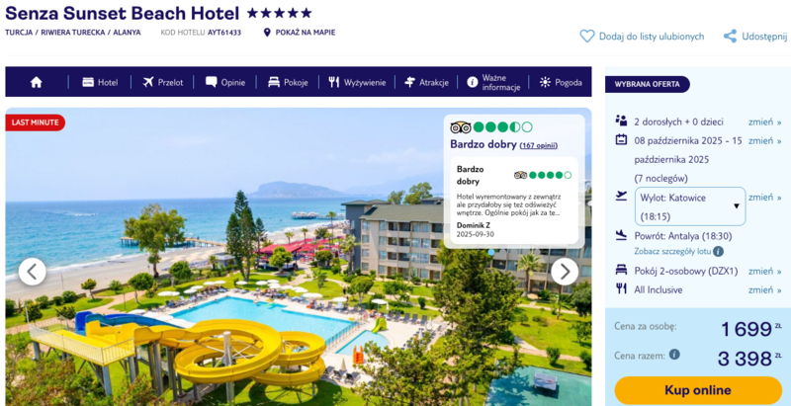Viewport: 791px width, 406px height.
Task: Change number of travelers via zmień link
Action: pyautogui.click(x=764, y=122)
